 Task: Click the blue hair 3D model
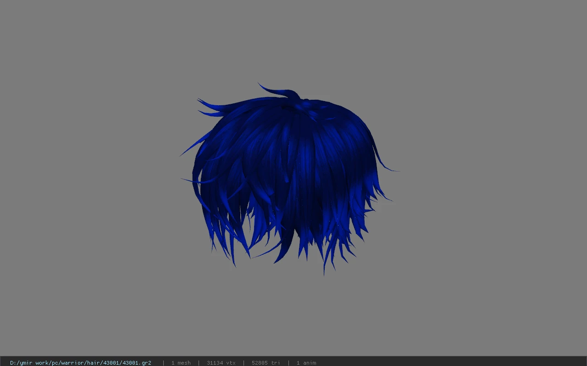289,178
